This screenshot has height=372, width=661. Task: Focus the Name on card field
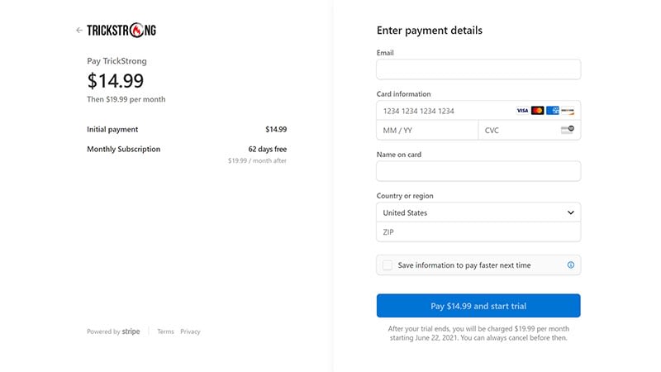click(478, 171)
